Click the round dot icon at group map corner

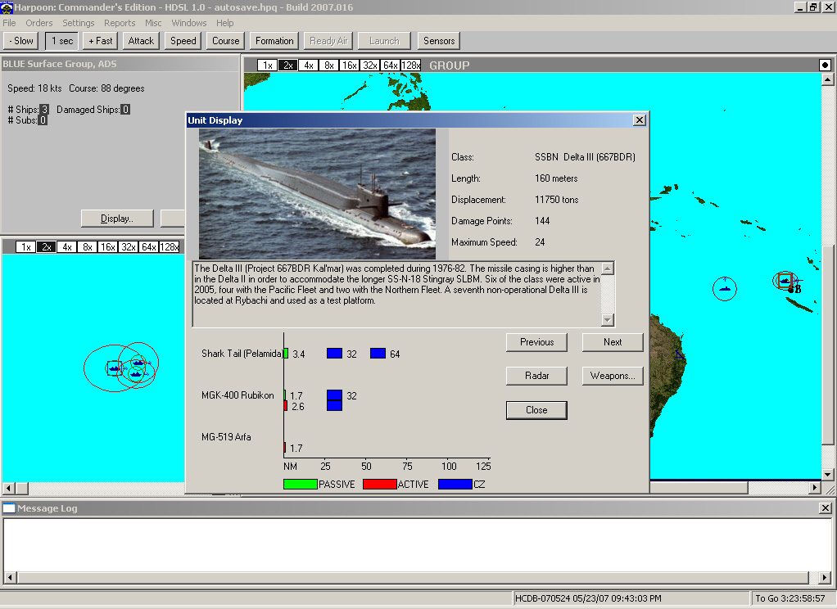[x=825, y=65]
